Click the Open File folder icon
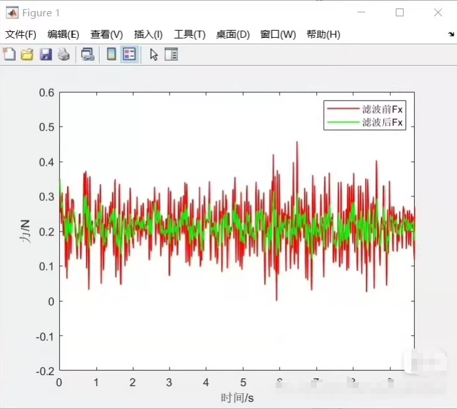The width and height of the screenshot is (457, 409). pos(27,55)
